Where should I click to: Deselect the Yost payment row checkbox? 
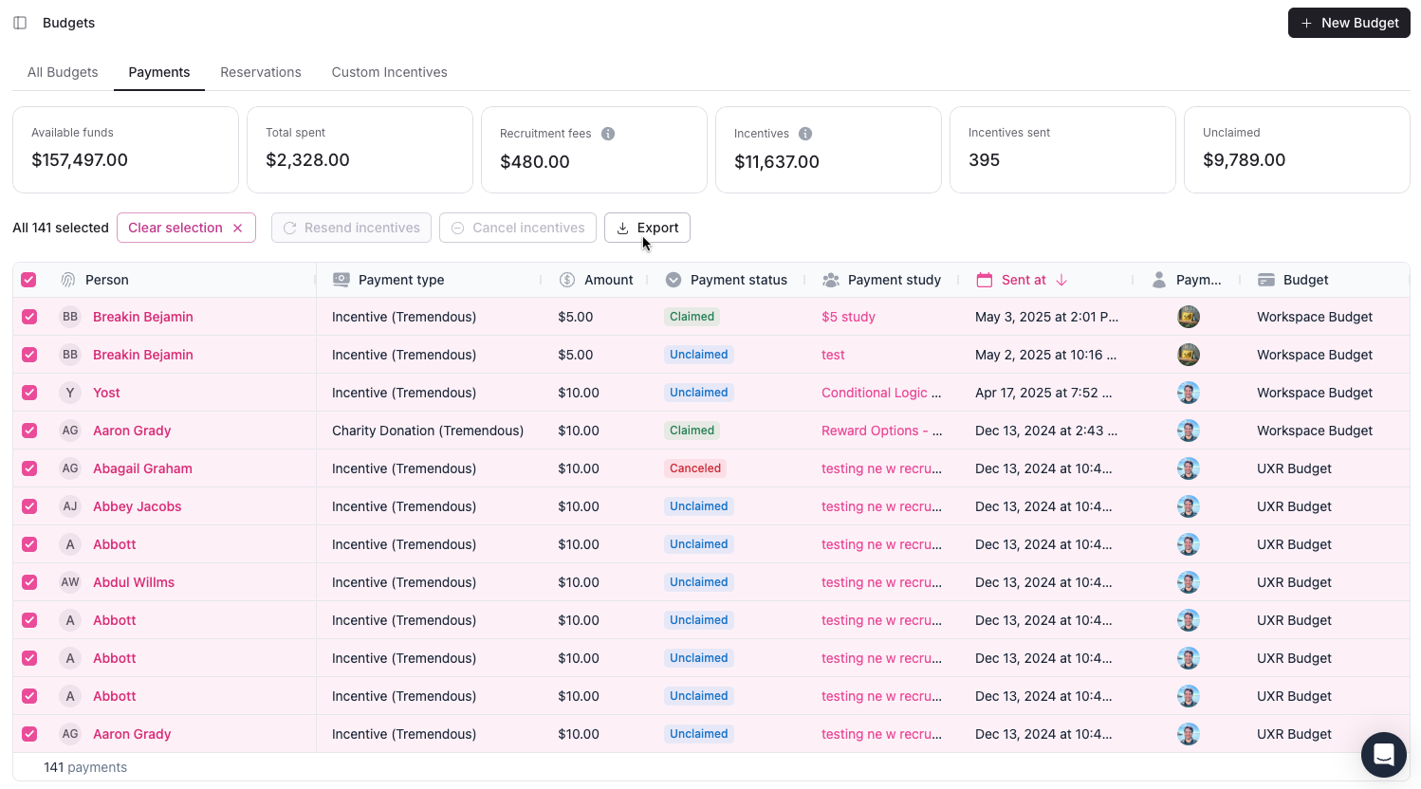(x=29, y=393)
